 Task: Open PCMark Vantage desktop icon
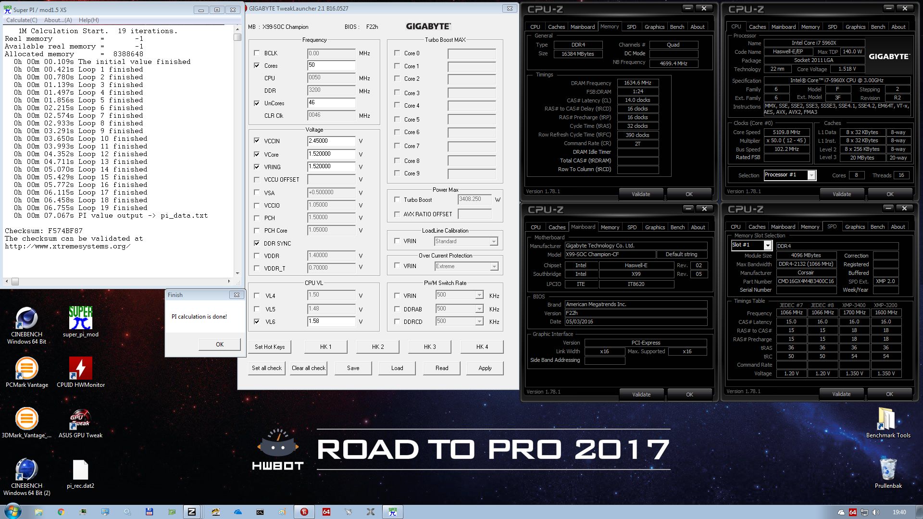26,372
